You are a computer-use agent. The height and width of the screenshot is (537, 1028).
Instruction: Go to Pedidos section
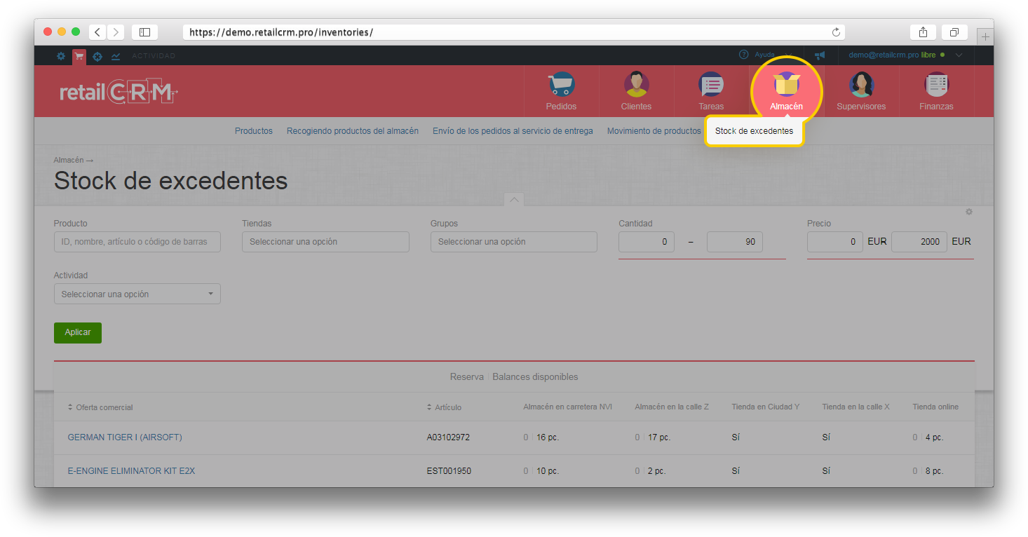tap(561, 91)
